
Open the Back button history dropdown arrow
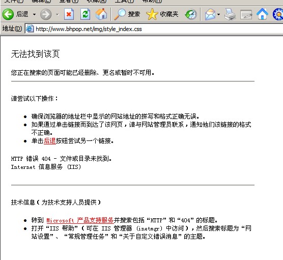coord(34,14)
